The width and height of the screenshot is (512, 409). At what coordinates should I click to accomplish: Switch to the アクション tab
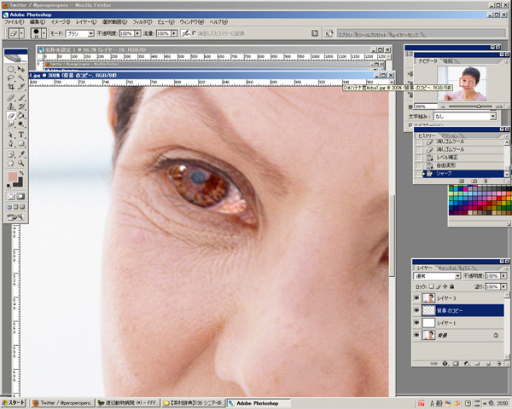click(x=450, y=135)
